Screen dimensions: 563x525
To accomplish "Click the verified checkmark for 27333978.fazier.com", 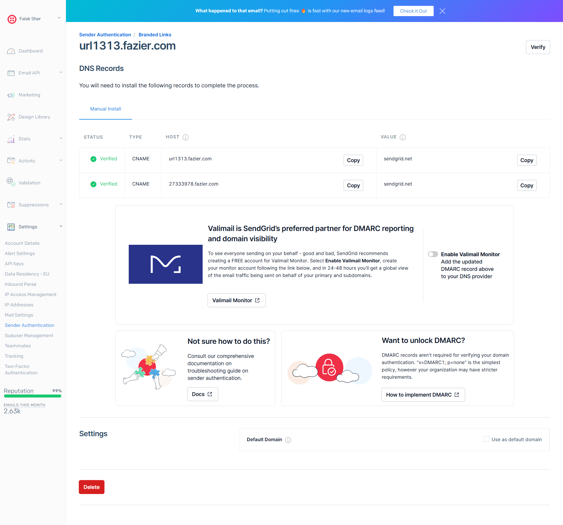I will pyautogui.click(x=94, y=184).
